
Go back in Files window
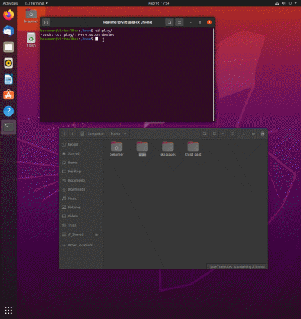[65, 134]
